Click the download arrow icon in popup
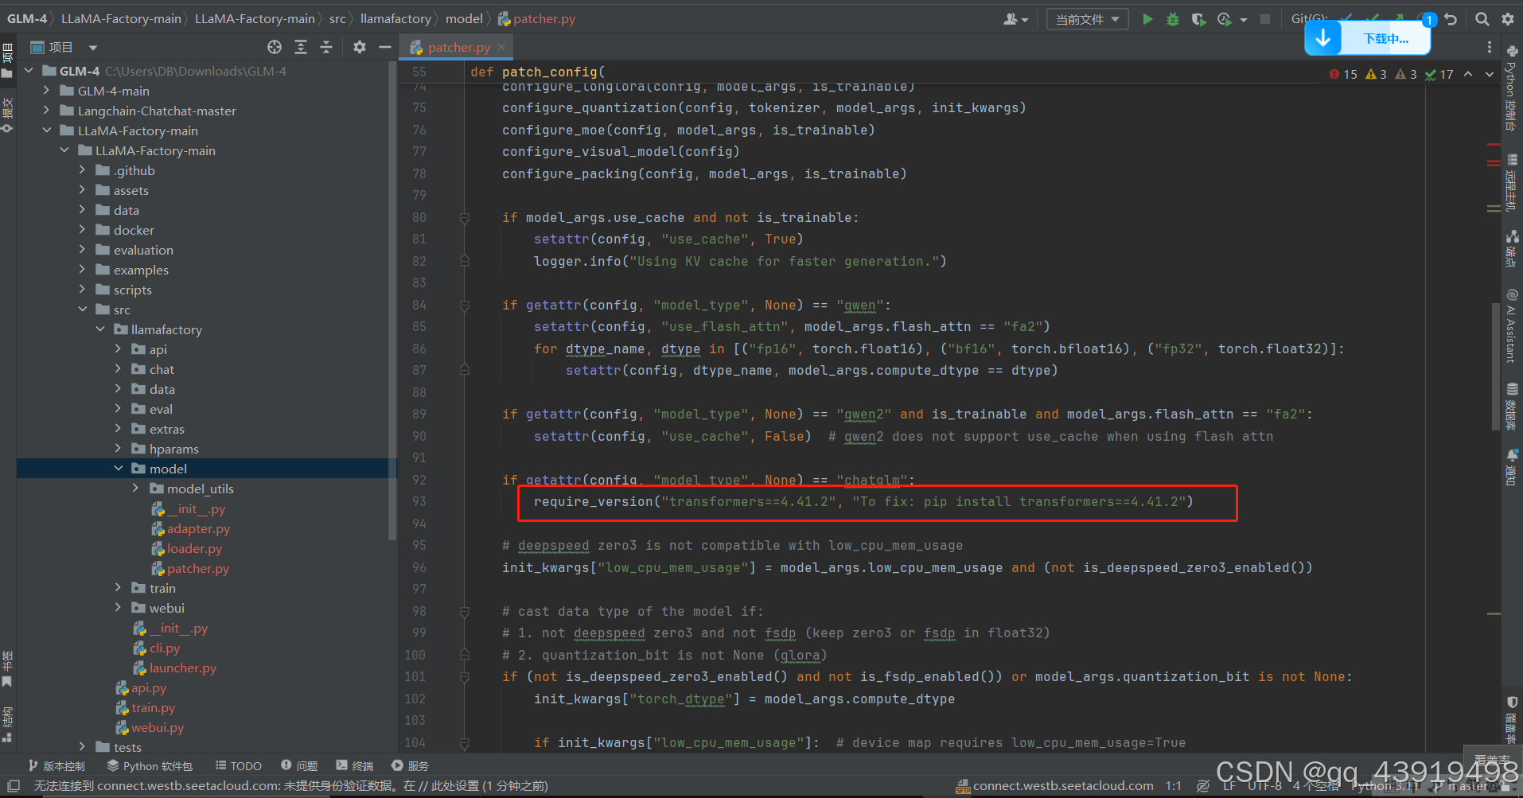 (1323, 38)
